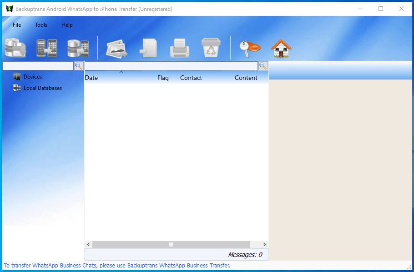Click the export photos toolbar icon

click(117, 49)
